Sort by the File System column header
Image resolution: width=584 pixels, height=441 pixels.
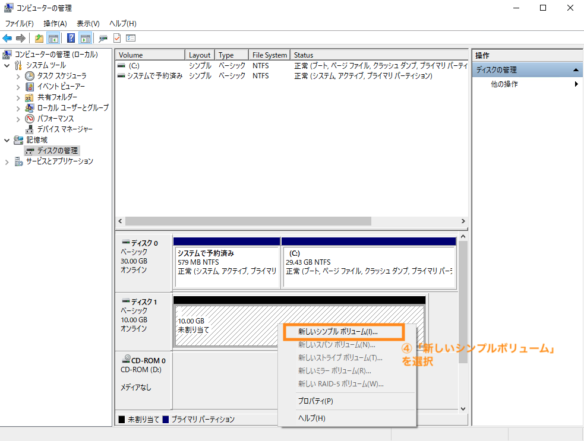click(269, 55)
